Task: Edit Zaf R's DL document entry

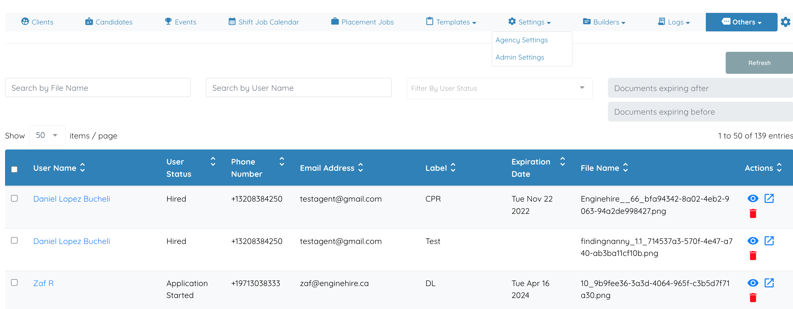Action: pyautogui.click(x=769, y=283)
